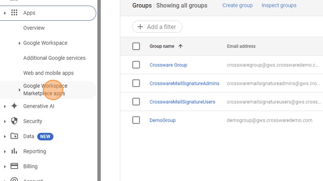The width and height of the screenshot is (323, 181).
Task: Click the Create group link
Action: click(x=237, y=5)
